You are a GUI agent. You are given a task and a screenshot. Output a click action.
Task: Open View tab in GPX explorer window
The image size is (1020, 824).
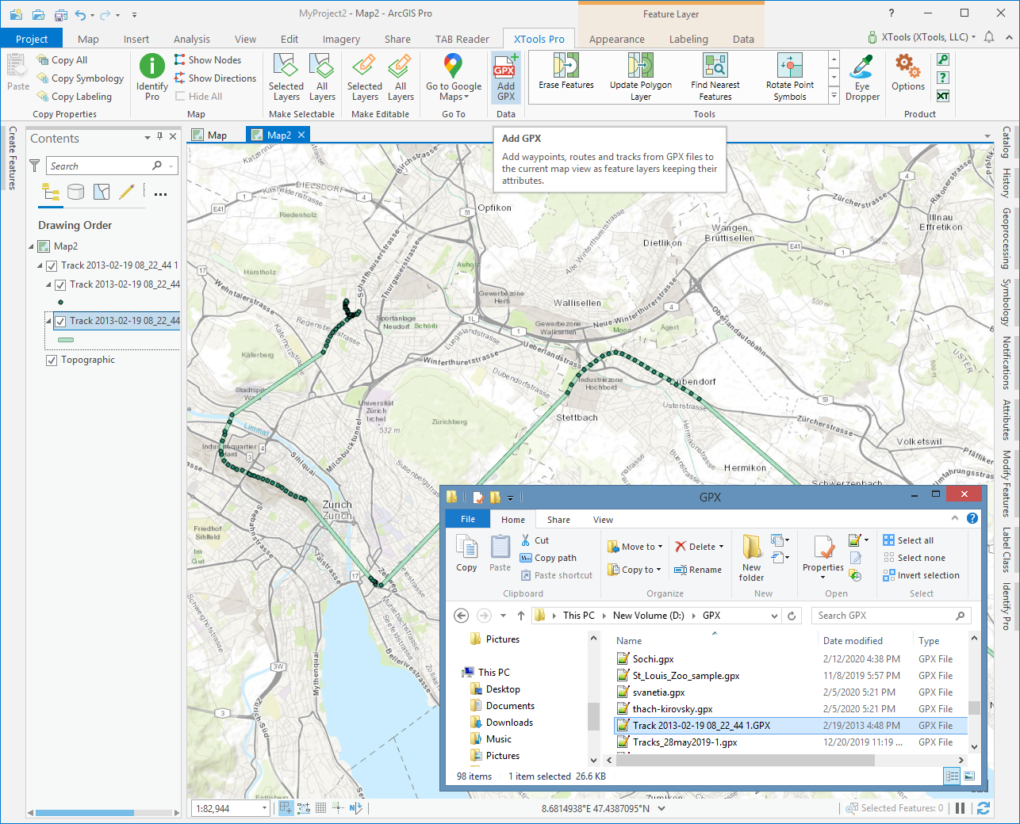[x=603, y=520]
